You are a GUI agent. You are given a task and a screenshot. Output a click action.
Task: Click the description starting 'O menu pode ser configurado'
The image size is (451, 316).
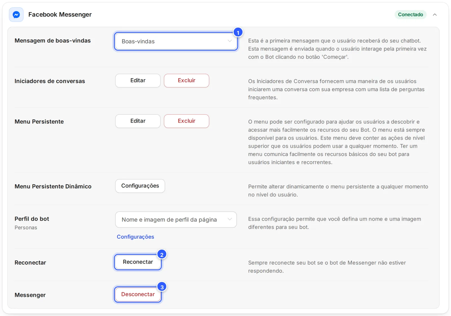point(337,142)
